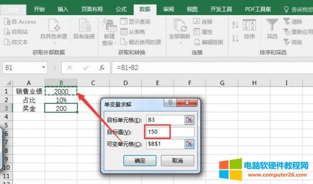The width and height of the screenshot is (313, 184).
Task: Click 可变单元格 field containing $B$1
Action: (x=165, y=144)
